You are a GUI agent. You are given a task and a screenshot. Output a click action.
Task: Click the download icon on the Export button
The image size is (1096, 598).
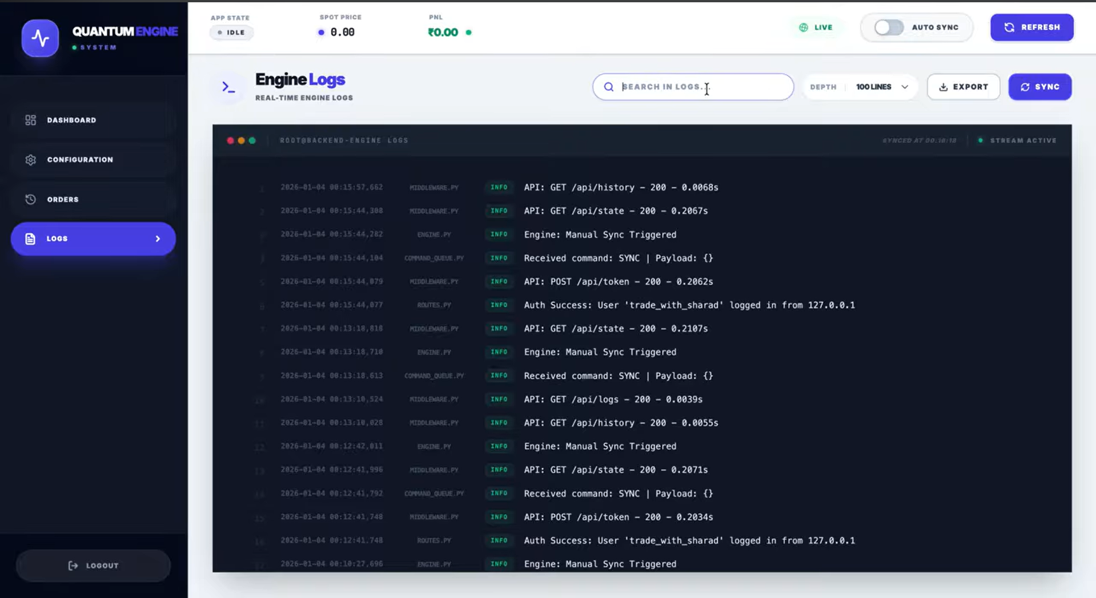tap(943, 87)
